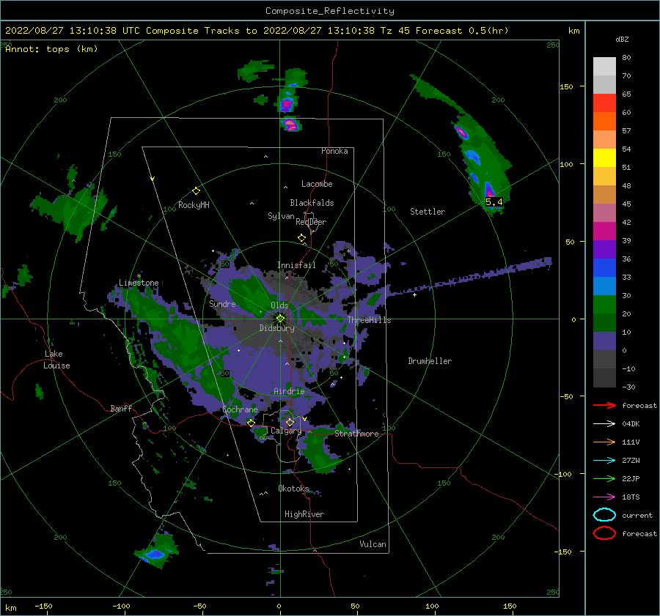Click the Ponoka city label
Image resolution: width=660 pixels, height=616 pixels.
[x=334, y=151]
